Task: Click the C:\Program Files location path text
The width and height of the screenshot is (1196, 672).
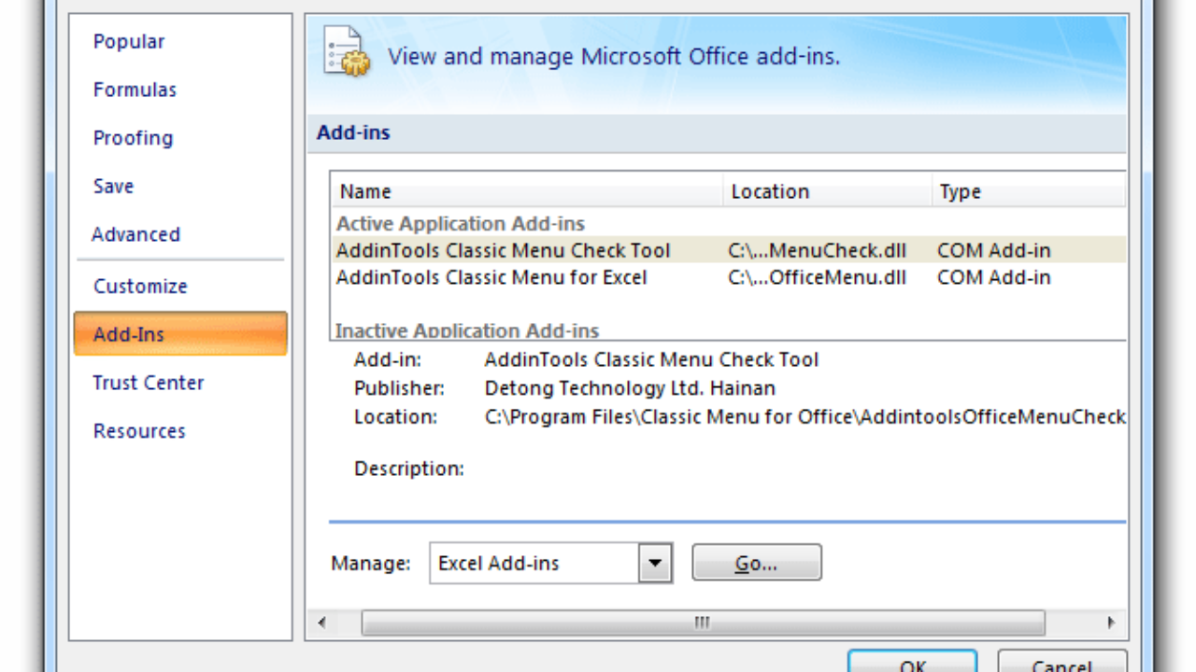Action: click(804, 417)
